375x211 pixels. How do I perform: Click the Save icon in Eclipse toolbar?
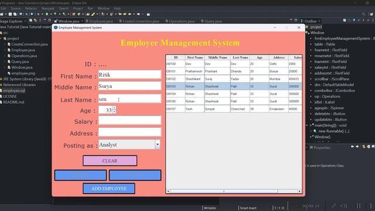11,14
